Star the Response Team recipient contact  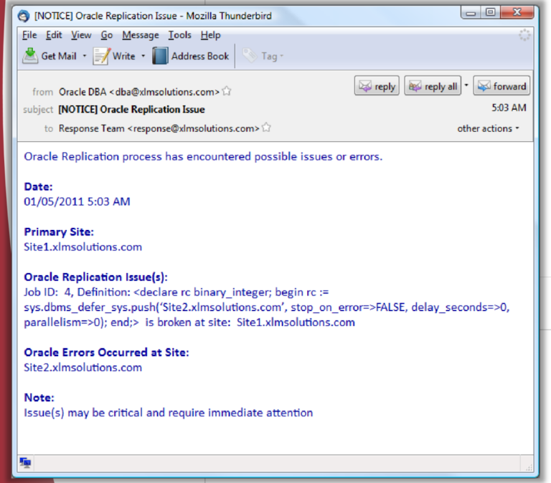[266, 128]
